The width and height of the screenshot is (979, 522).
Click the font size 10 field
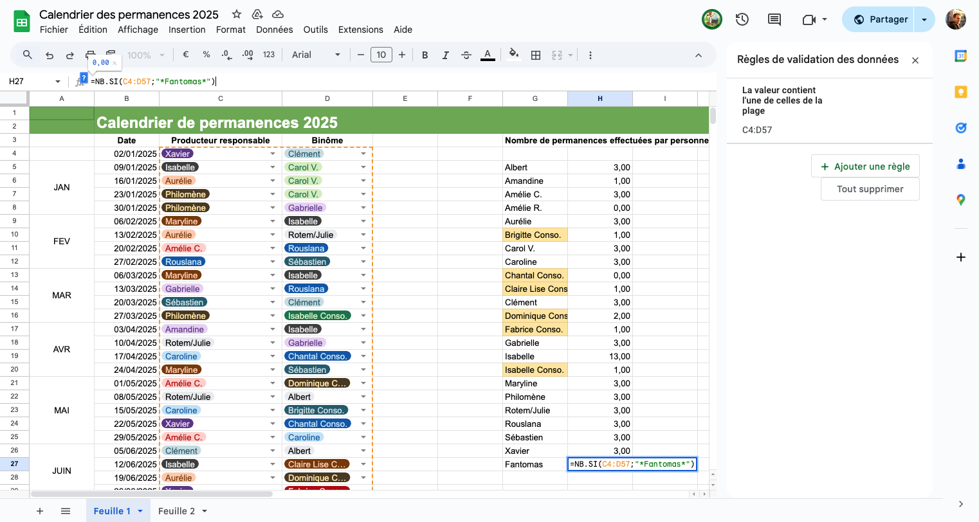tap(381, 55)
